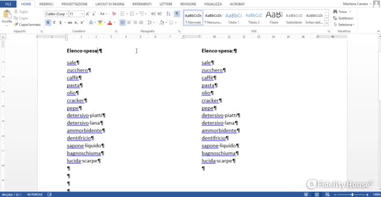Switch to INSERISCI tab

[x=46, y=4]
